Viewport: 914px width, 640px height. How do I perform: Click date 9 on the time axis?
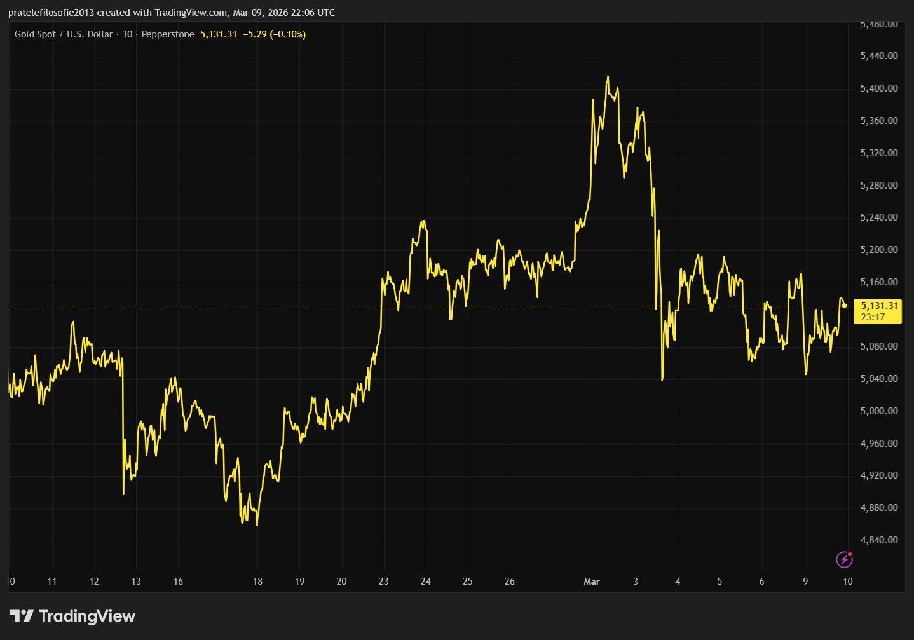(805, 581)
